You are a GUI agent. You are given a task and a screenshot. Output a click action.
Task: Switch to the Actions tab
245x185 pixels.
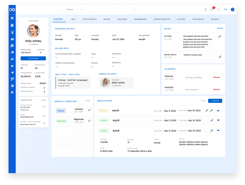pos(181,19)
